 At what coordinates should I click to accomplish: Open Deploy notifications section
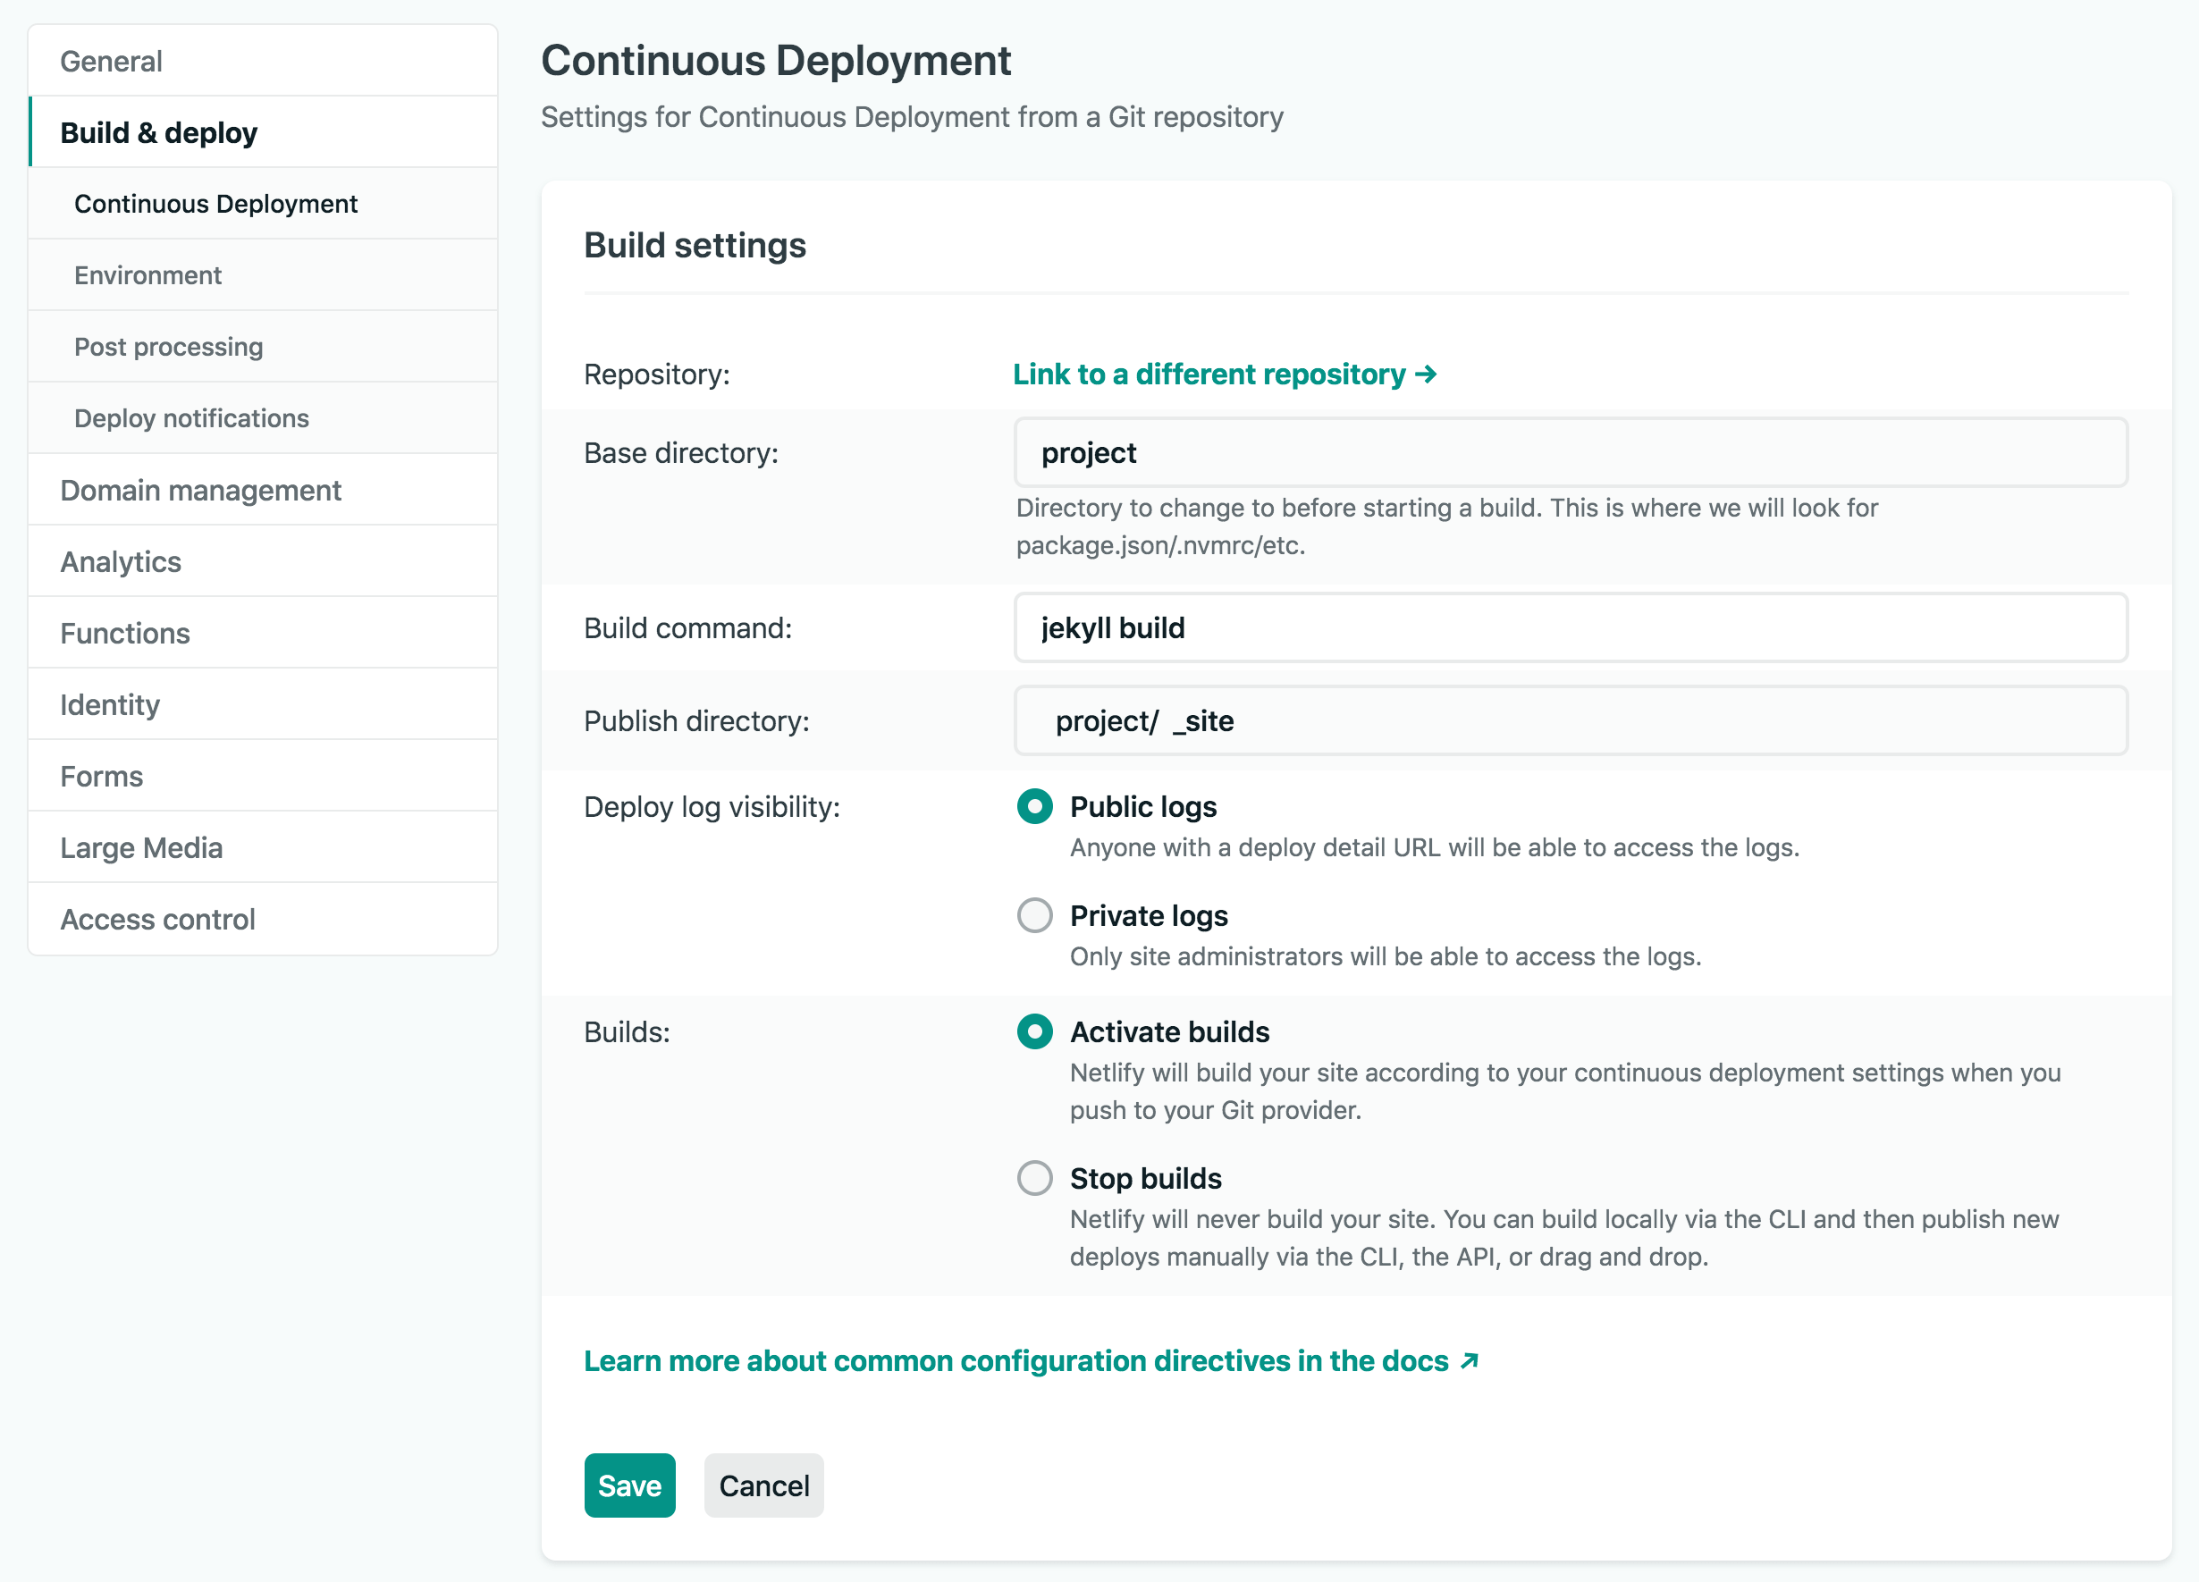[x=192, y=419]
